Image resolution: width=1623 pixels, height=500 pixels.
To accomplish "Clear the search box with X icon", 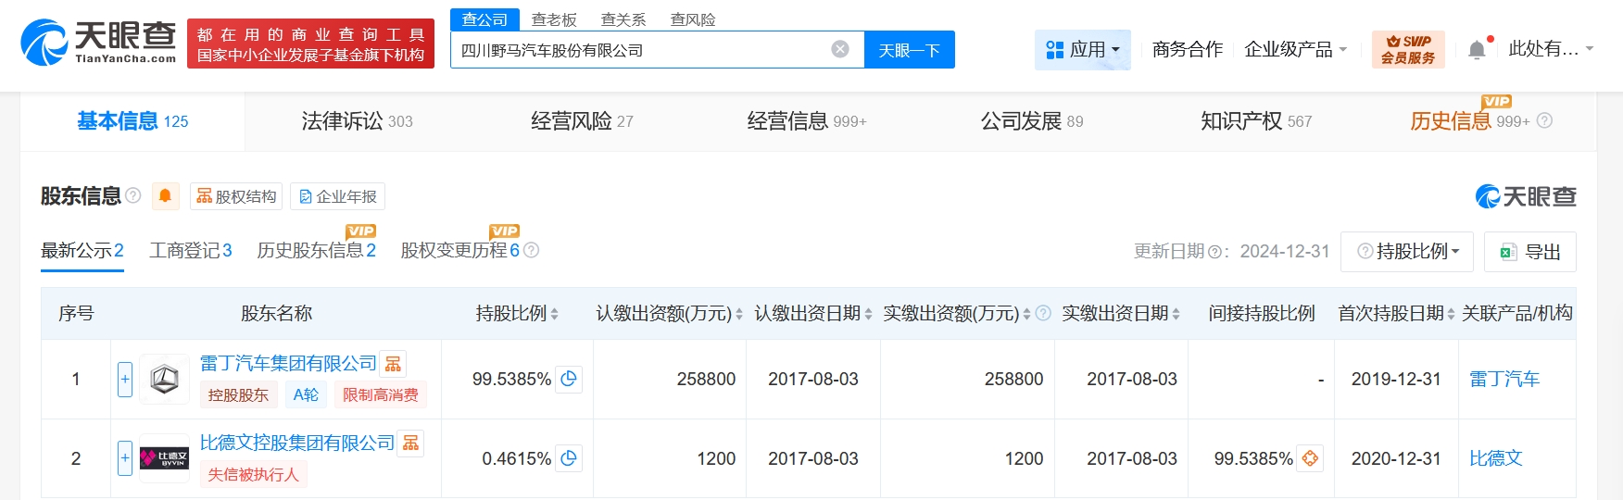I will 840,50.
